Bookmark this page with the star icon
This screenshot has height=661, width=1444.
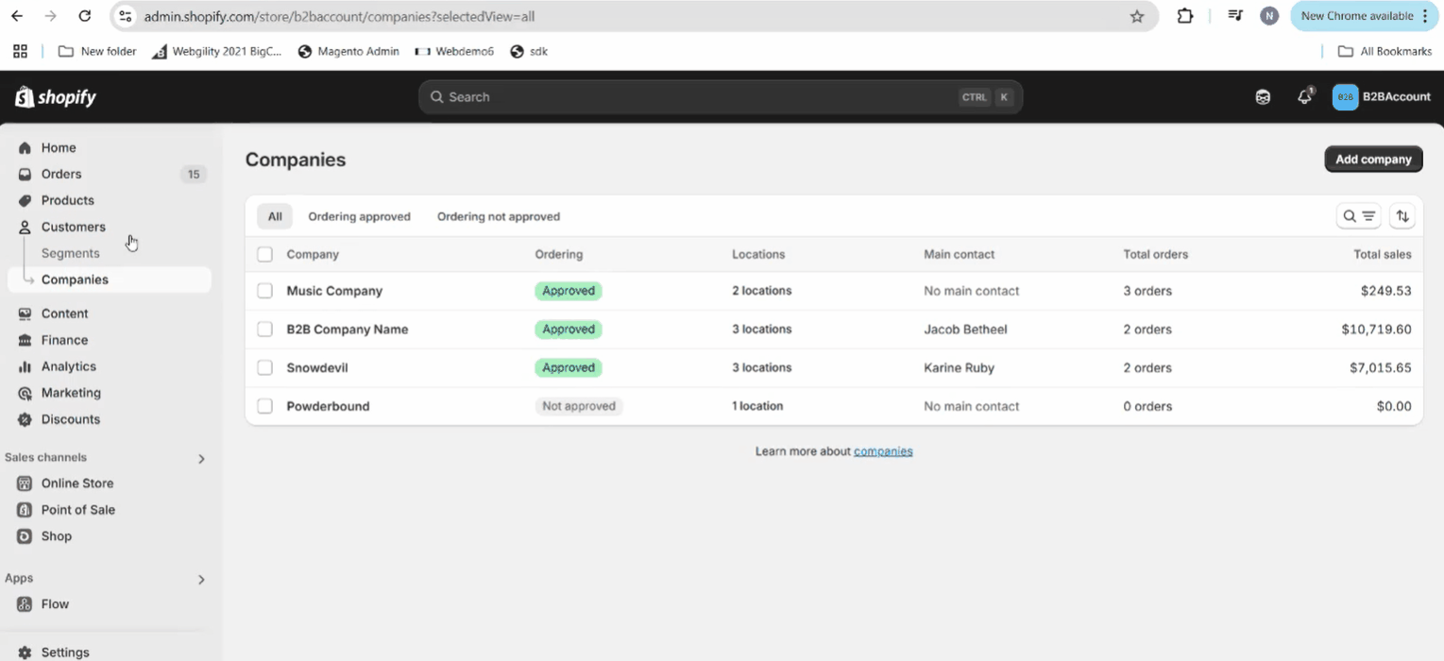tap(1137, 16)
